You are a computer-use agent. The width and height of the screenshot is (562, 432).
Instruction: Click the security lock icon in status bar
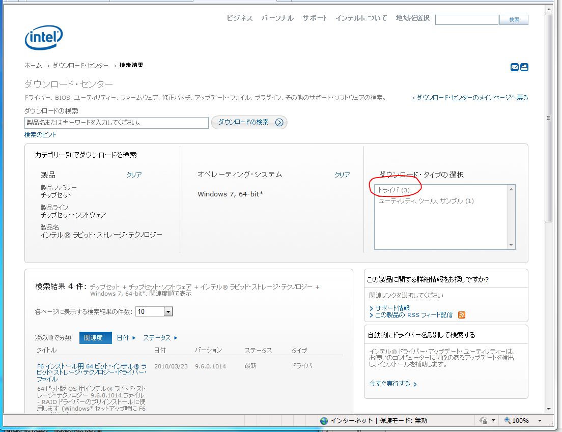483,420
